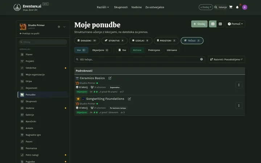Focus the sidebar Filtriraj field
The image size is (261, 163).
coord(43,42)
